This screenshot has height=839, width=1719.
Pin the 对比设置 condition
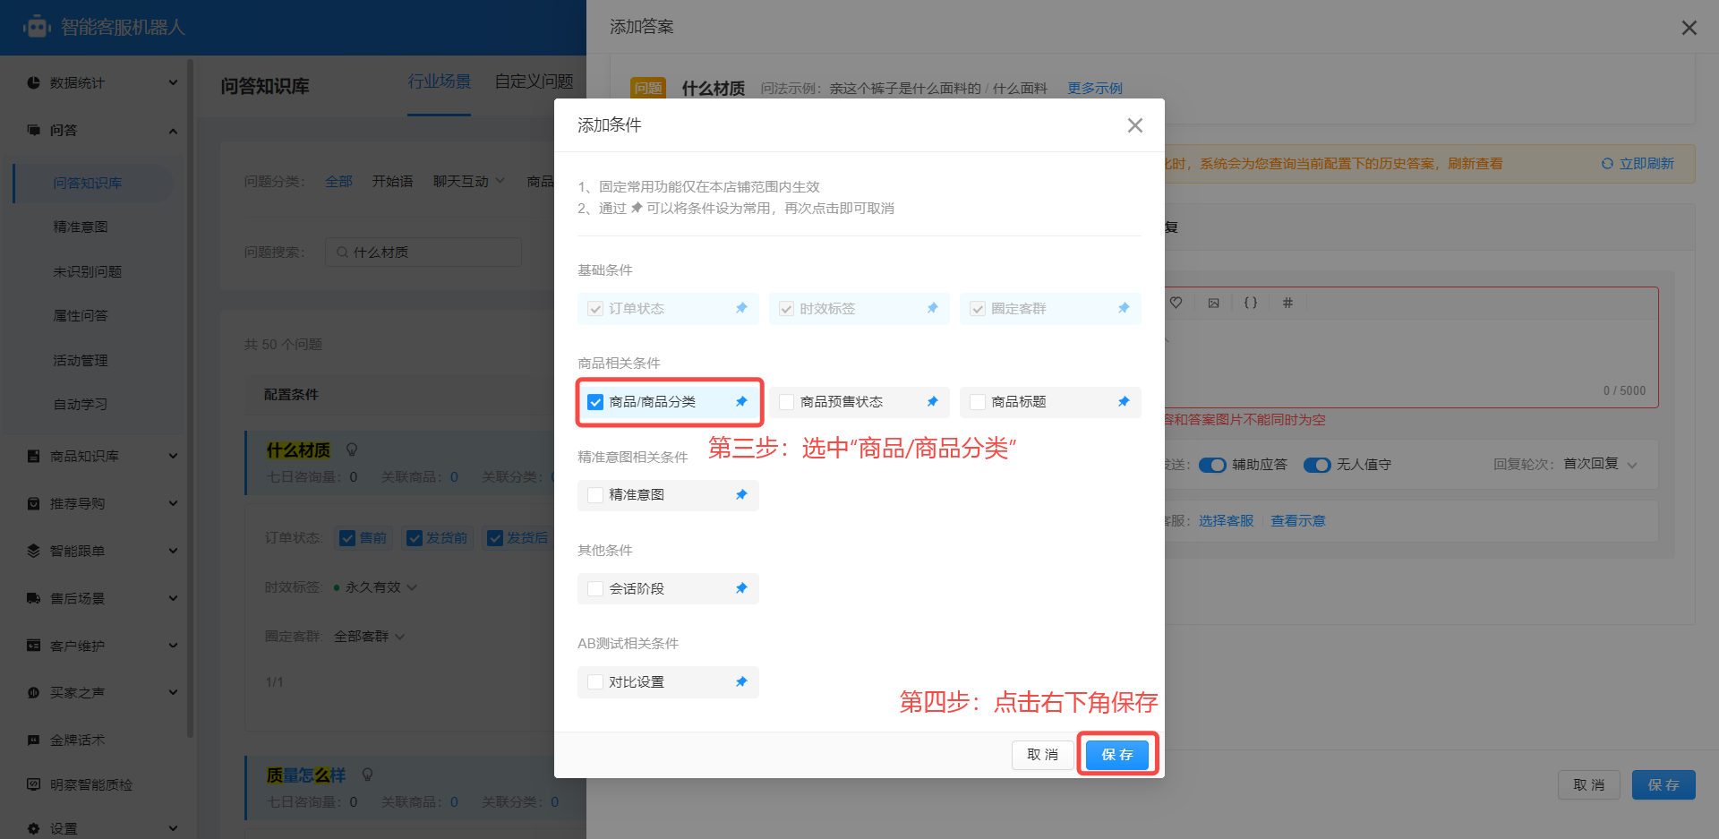(741, 682)
